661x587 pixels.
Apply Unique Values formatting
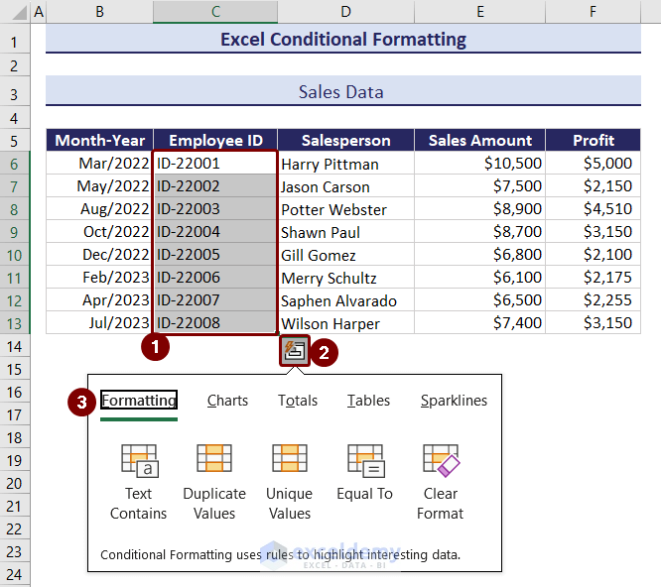click(x=290, y=482)
